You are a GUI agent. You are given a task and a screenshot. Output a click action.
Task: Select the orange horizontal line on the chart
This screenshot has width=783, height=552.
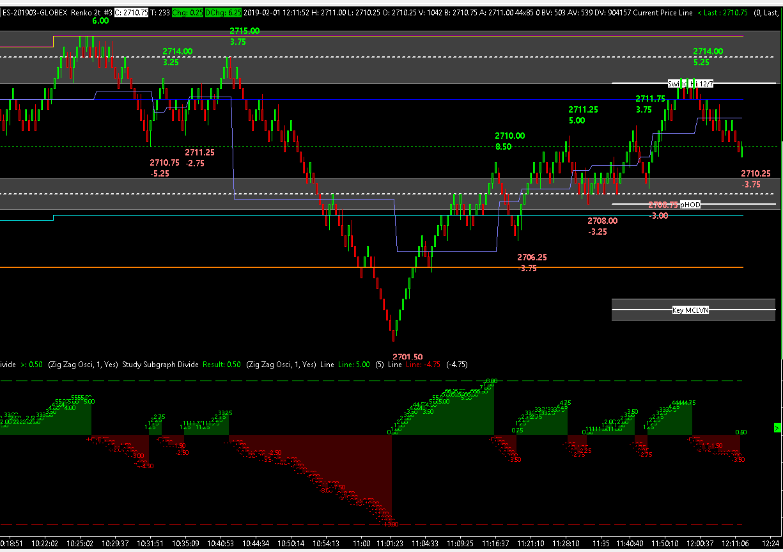(371, 267)
